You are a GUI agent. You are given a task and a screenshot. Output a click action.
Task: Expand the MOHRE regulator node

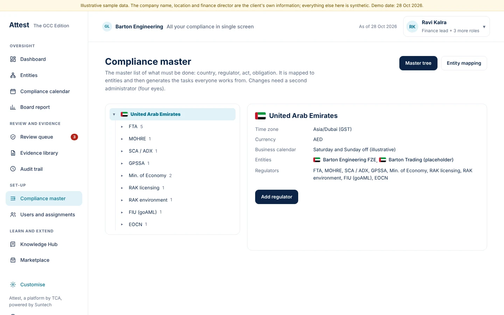pyautogui.click(x=122, y=139)
